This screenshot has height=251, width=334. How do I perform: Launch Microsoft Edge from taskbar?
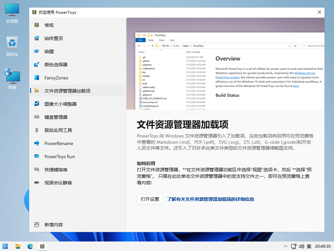pos(30,246)
